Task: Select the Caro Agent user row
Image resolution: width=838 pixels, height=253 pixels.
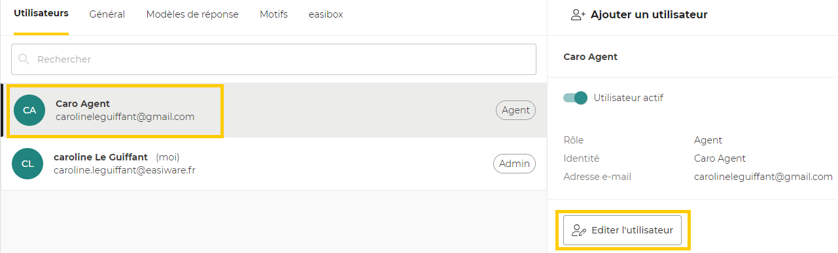Action: click(x=274, y=110)
